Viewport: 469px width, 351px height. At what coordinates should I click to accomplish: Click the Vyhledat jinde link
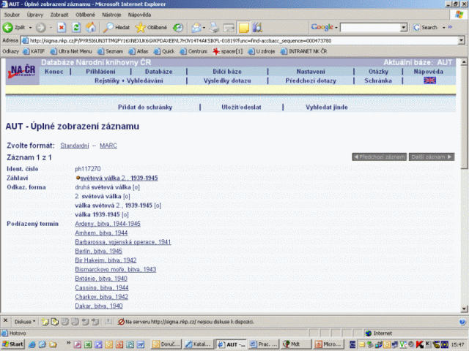click(x=327, y=107)
